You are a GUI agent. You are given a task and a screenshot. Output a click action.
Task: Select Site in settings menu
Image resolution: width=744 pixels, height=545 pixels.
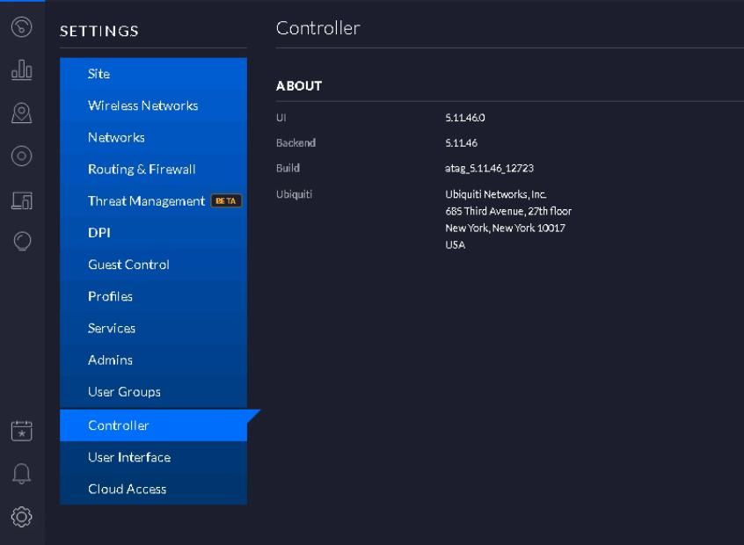98,74
